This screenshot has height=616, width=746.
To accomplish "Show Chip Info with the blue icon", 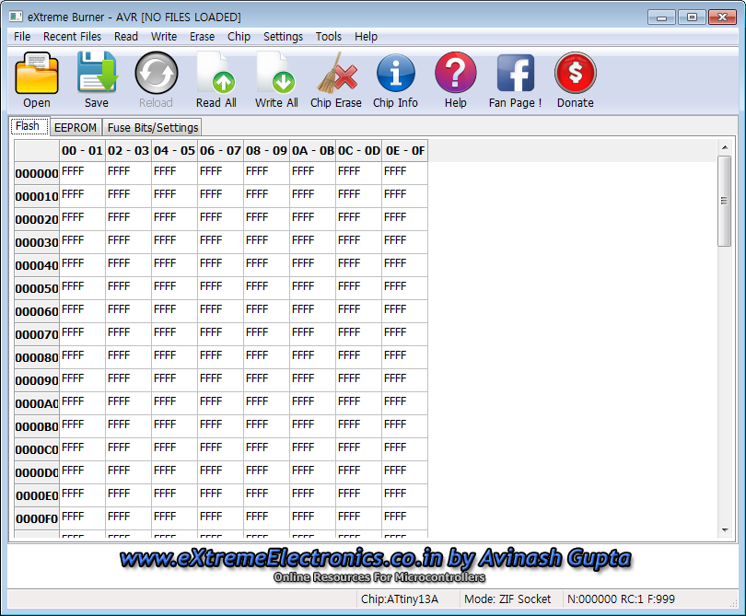I will (395, 73).
